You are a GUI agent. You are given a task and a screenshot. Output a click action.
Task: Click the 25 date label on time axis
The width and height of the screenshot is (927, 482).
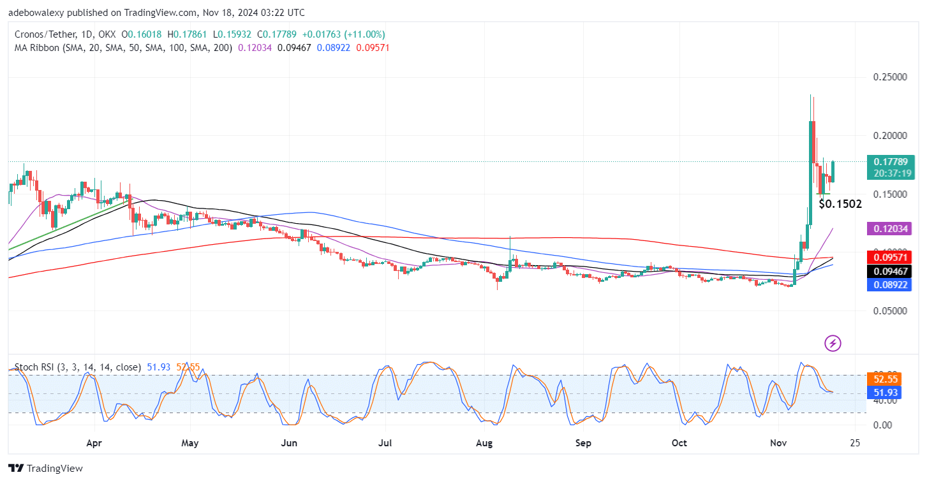(856, 442)
